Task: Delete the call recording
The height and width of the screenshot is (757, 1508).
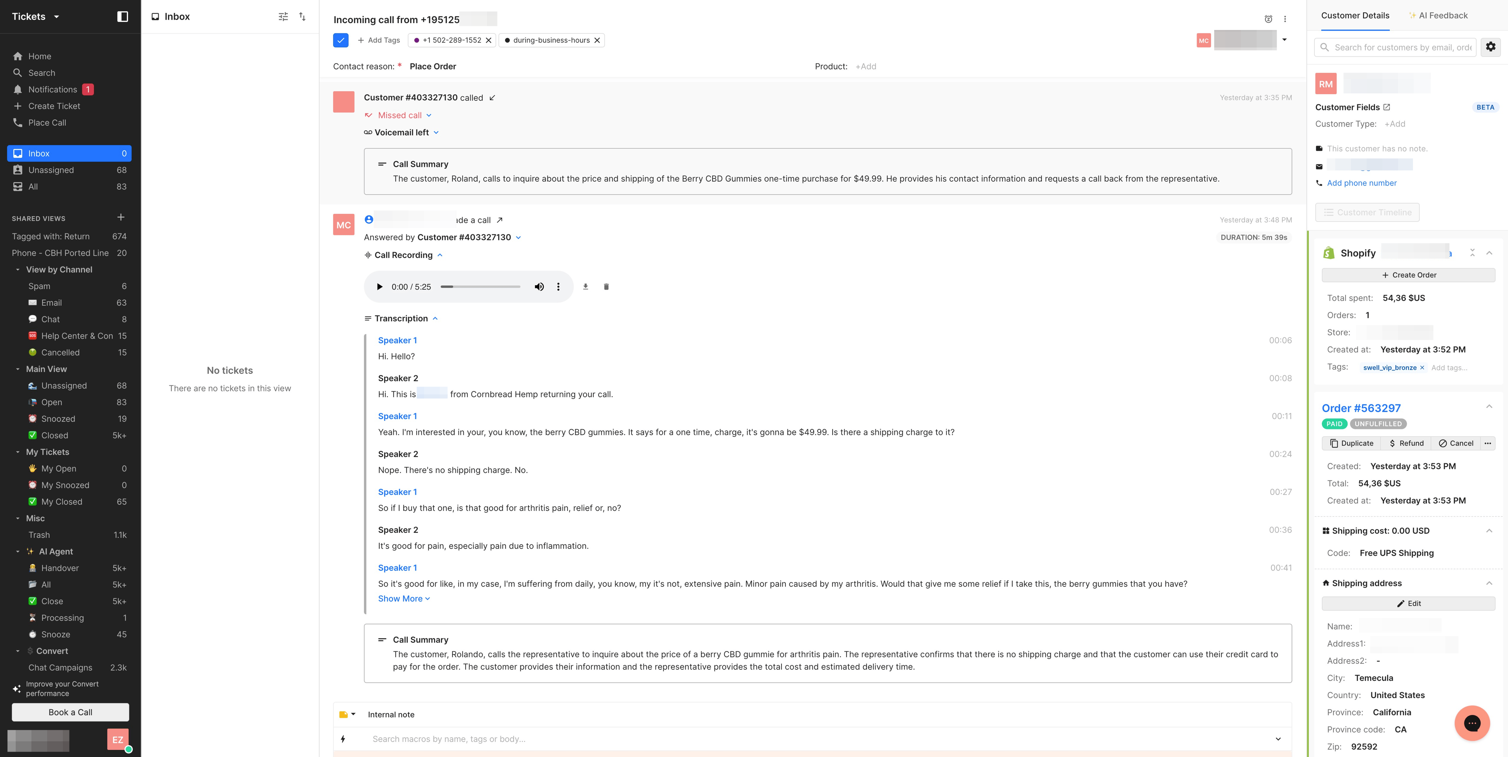Action: (x=606, y=286)
